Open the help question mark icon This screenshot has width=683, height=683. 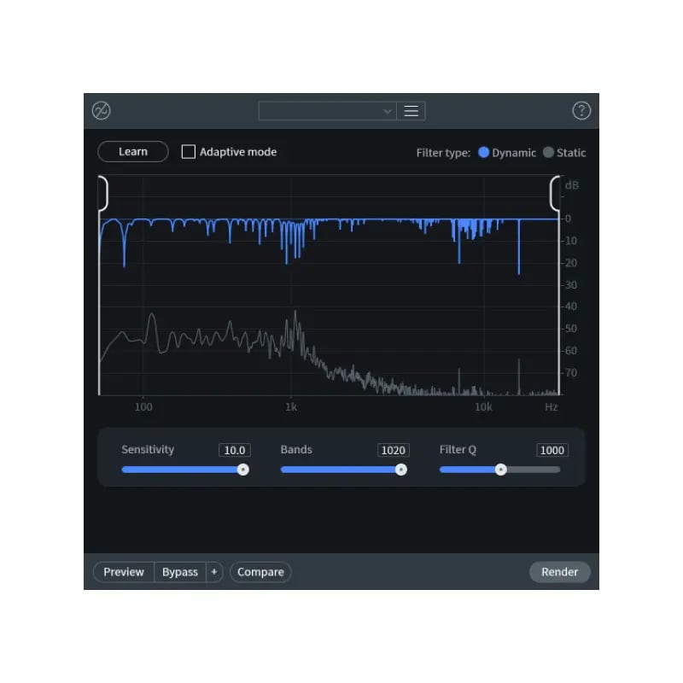[x=581, y=111]
